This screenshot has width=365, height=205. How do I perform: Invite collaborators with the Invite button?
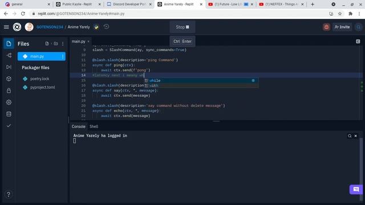pyautogui.click(x=342, y=27)
